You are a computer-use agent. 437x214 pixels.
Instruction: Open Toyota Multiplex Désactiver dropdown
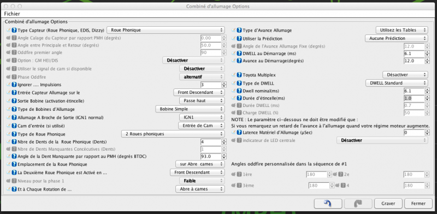click(x=405, y=75)
